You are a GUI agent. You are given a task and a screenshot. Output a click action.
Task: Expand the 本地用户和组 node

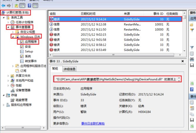pyautogui.click(x=8, y=81)
